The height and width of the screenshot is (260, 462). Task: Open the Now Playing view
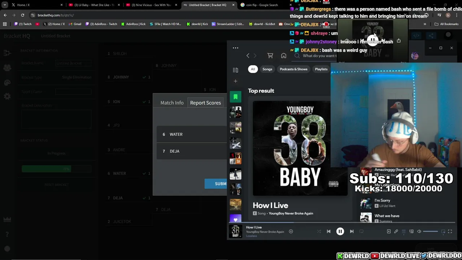click(389, 231)
